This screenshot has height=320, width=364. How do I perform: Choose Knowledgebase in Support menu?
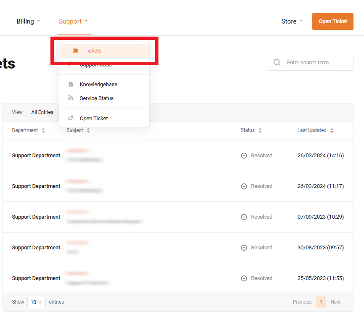pos(98,85)
